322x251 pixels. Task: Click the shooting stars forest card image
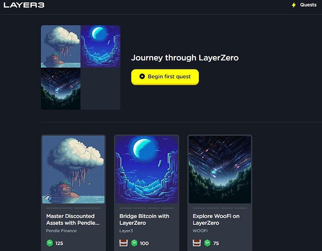[220, 170]
